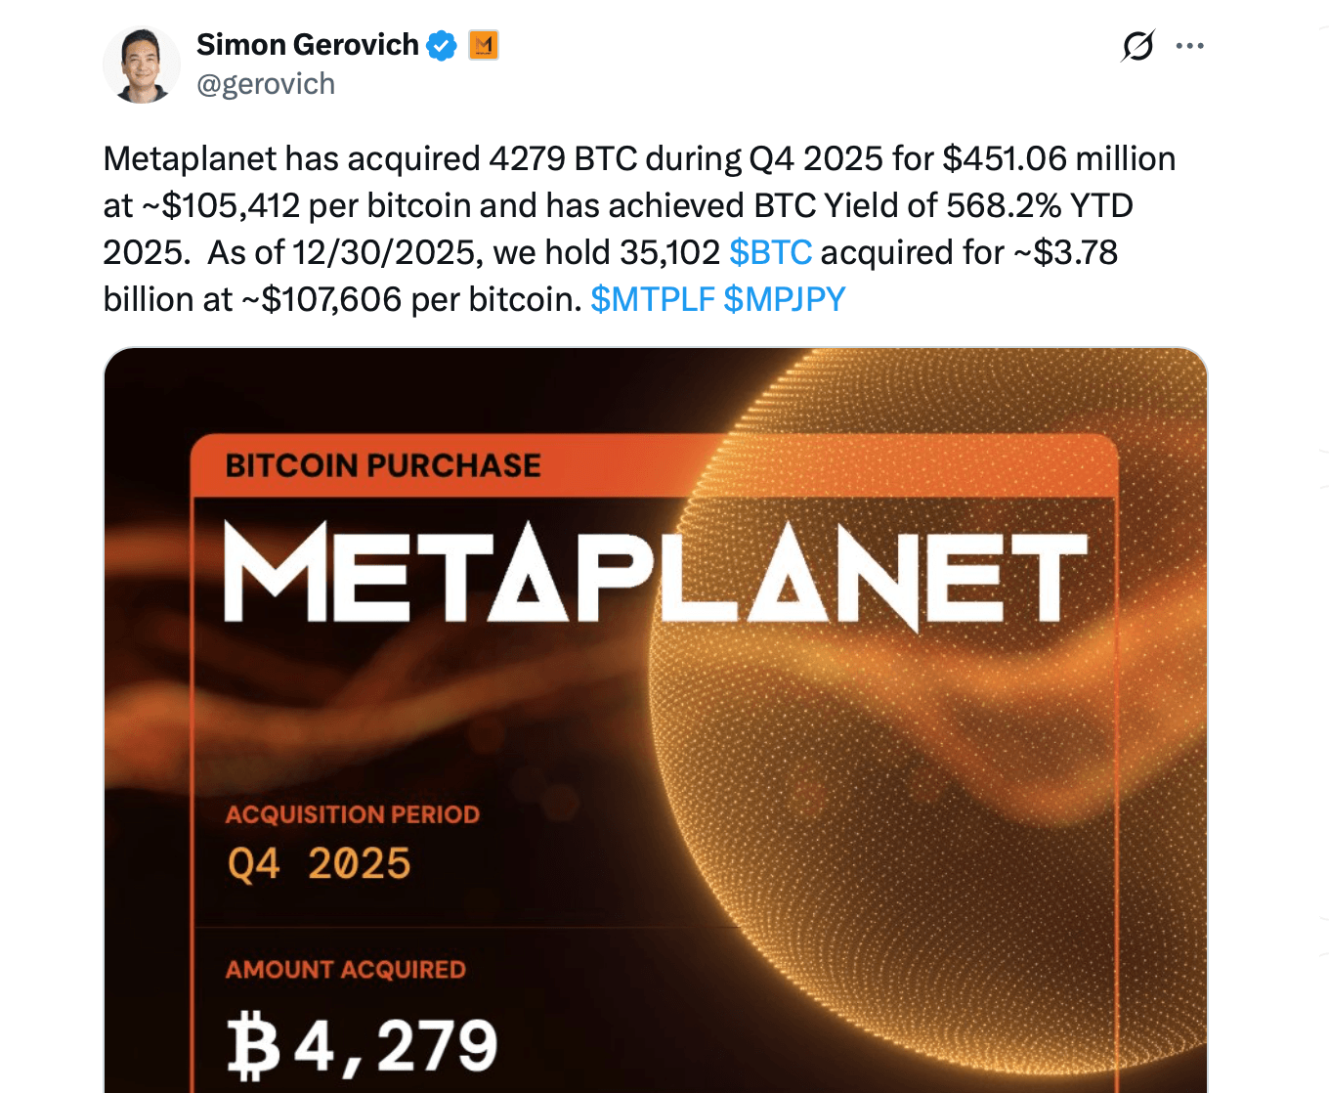Image resolution: width=1329 pixels, height=1093 pixels.
Task: Follow the $MPJPY cashtag link
Action: pos(786,298)
